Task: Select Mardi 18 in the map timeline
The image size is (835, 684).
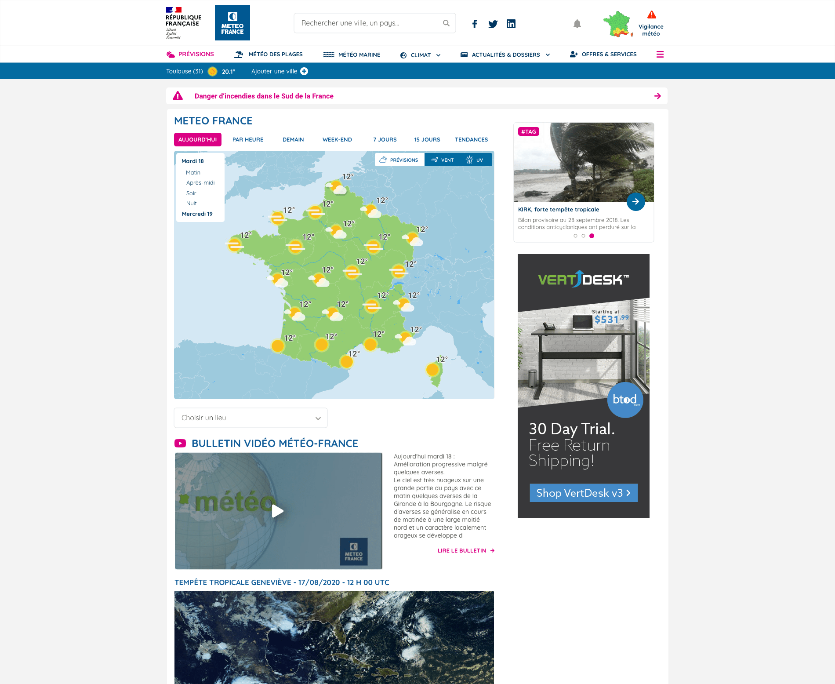Action: 192,161
